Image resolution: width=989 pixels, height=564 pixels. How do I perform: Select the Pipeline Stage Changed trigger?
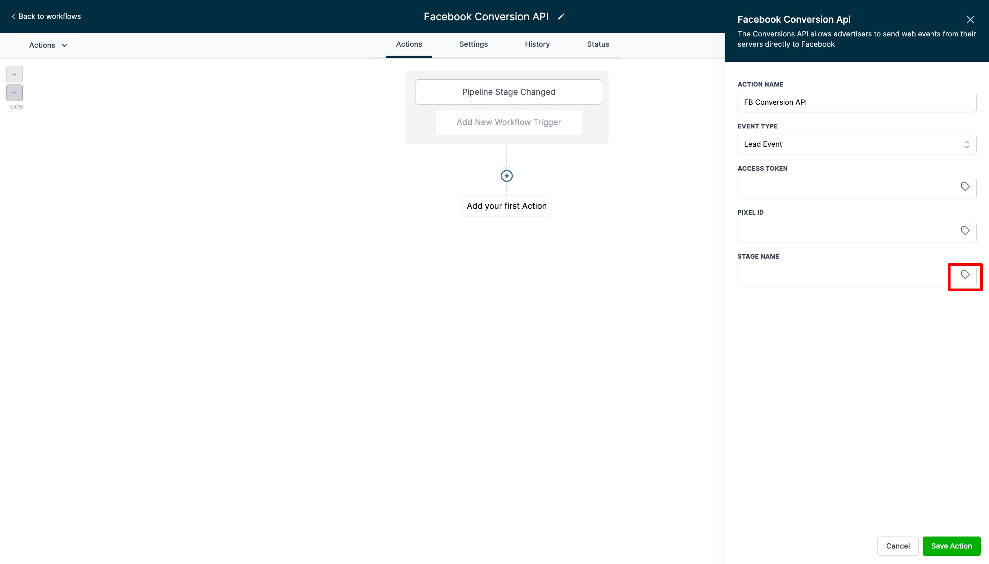508,92
